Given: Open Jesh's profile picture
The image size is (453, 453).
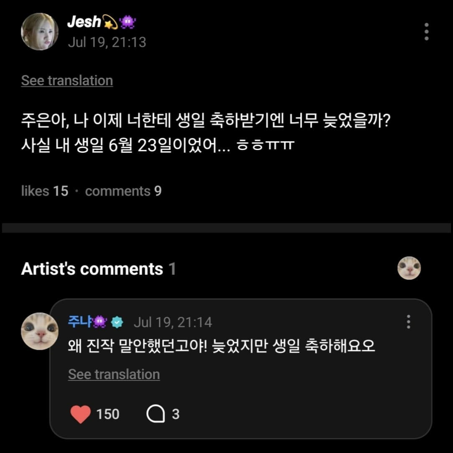Looking at the screenshot, I should [x=40, y=31].
